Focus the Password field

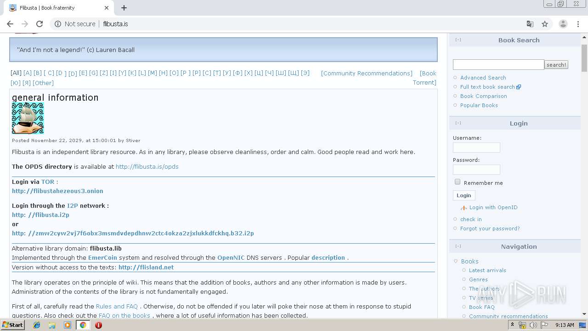[476, 170]
